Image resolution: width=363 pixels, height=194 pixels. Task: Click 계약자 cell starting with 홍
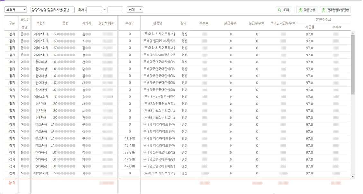coord(86,97)
